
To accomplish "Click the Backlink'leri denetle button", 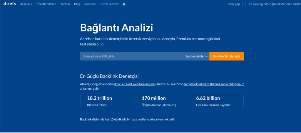I will coord(227,56).
